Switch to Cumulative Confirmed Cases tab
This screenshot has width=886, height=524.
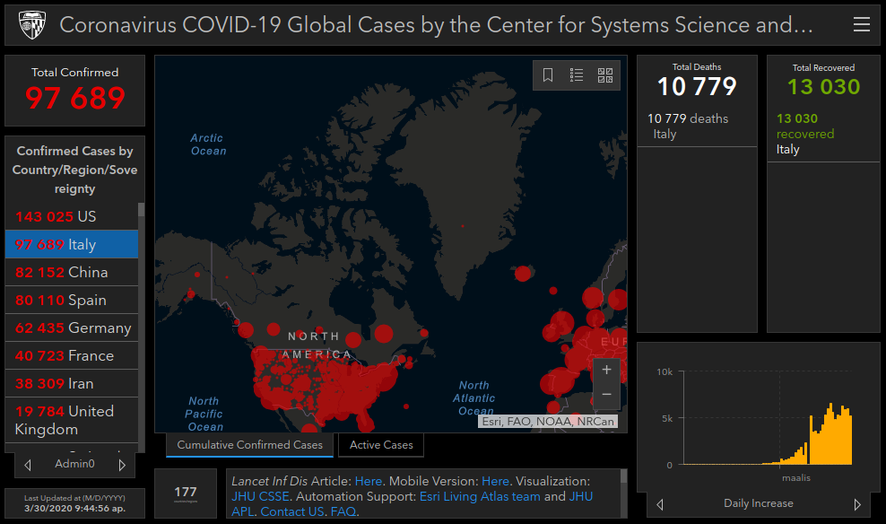pos(249,445)
